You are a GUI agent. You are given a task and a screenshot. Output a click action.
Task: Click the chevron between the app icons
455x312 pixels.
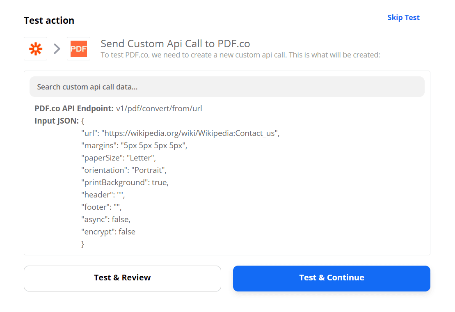coord(57,48)
